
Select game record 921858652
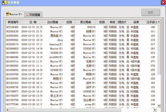81,70
